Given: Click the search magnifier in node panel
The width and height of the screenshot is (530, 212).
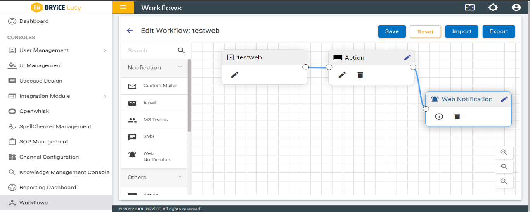Looking at the screenshot, I should pyautogui.click(x=181, y=50).
